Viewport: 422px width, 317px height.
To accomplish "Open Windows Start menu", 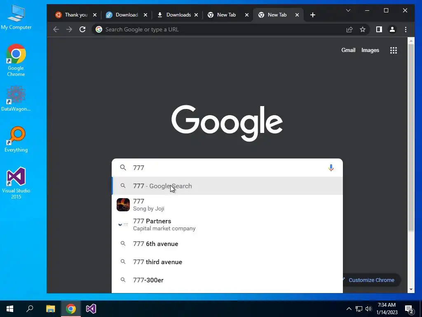I will (10, 309).
